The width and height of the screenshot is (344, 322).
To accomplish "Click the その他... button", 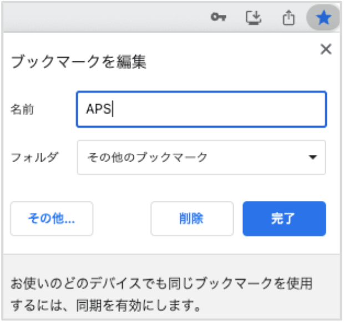I will pyautogui.click(x=52, y=219).
